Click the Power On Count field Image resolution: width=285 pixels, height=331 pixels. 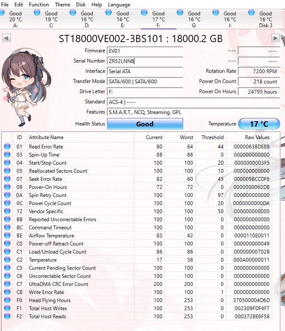point(259,82)
